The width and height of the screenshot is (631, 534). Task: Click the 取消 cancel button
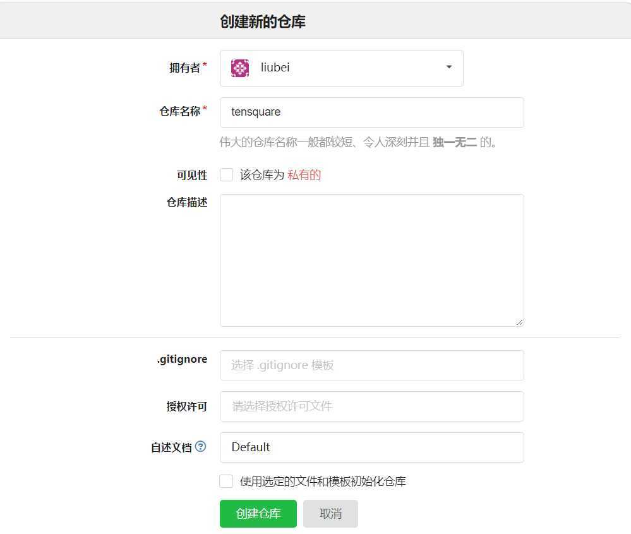(330, 513)
